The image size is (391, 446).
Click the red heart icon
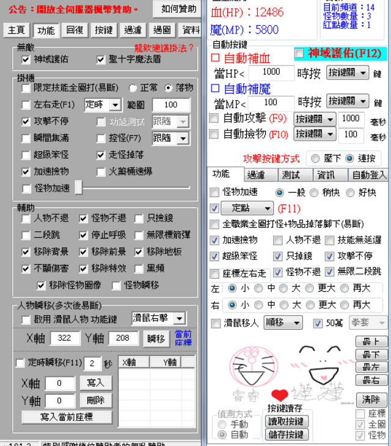pos(280,395)
